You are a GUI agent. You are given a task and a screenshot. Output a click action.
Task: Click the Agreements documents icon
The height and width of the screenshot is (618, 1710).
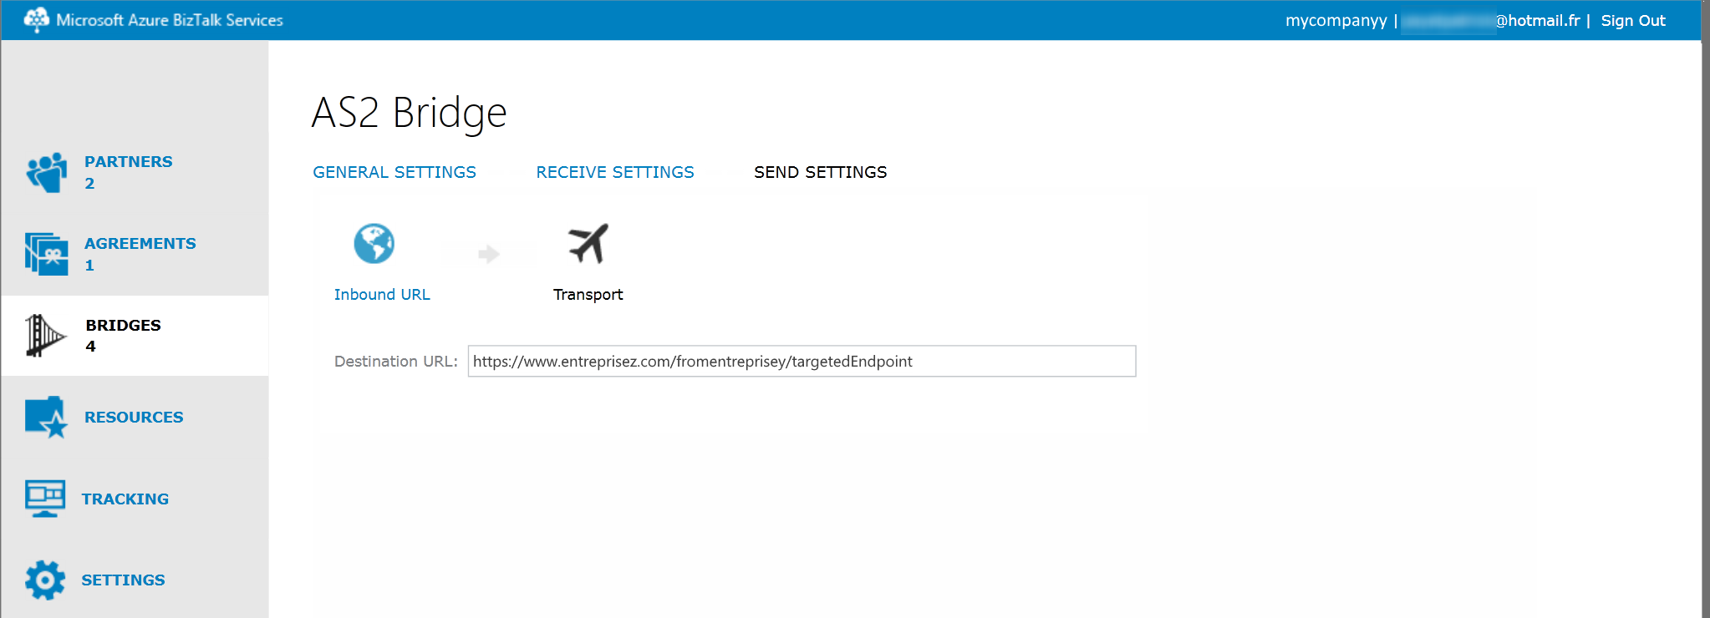pos(47,254)
